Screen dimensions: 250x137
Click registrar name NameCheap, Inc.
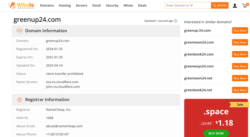(x=58, y=110)
